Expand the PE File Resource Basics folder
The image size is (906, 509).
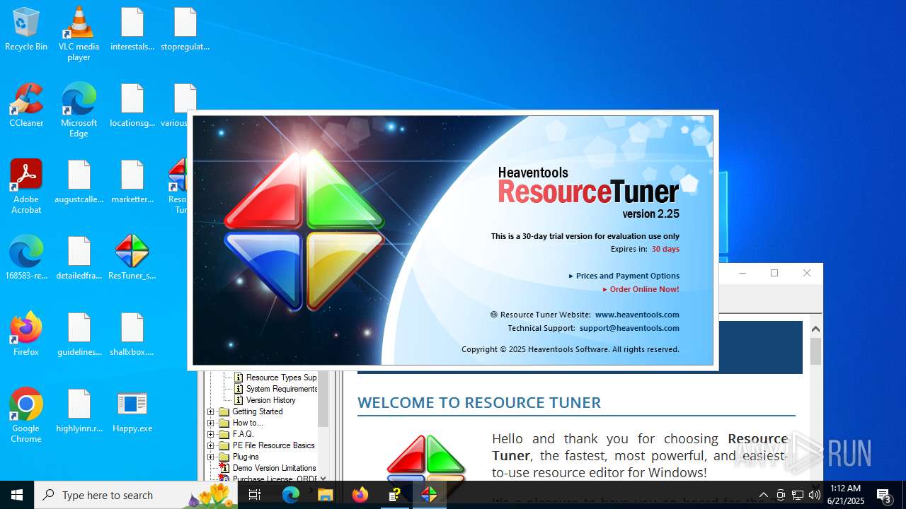pyautogui.click(x=210, y=445)
